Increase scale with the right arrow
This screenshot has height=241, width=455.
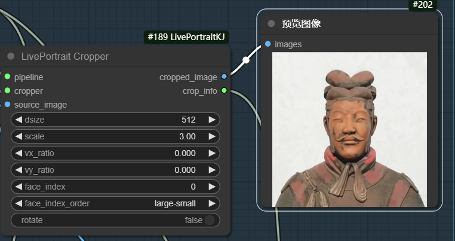click(x=211, y=136)
